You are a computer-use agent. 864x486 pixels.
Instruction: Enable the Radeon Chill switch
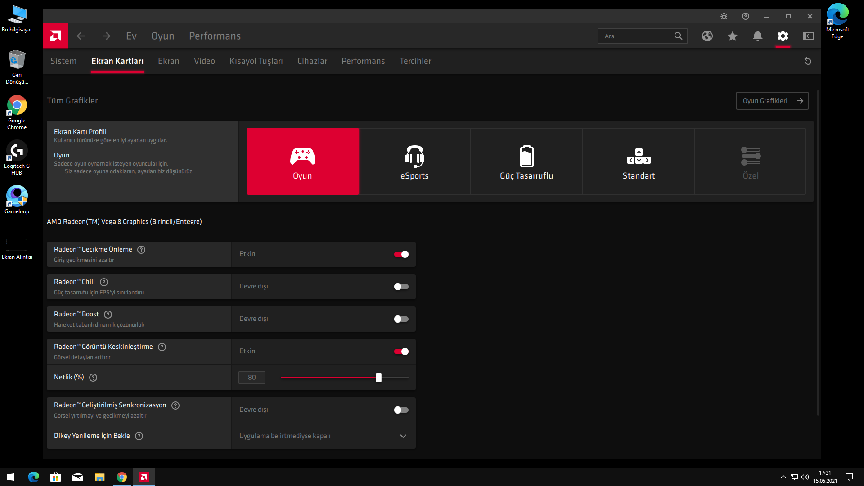pyautogui.click(x=401, y=287)
